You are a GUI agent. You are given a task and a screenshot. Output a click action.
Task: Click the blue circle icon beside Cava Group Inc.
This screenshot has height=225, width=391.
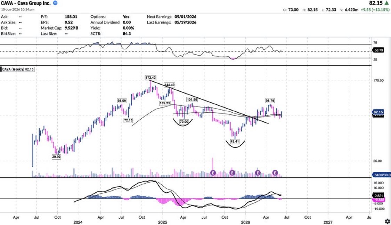click(x=55, y=3)
